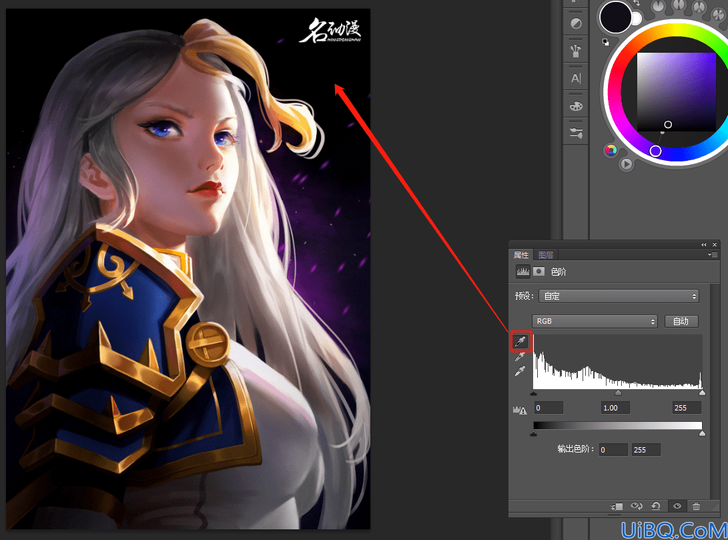Click the multicolor wheel mode icon
Viewport: 728px width, 540px height.
pyautogui.click(x=611, y=150)
